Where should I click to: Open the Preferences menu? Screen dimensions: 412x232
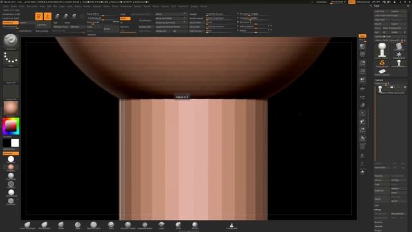pos(126,6)
